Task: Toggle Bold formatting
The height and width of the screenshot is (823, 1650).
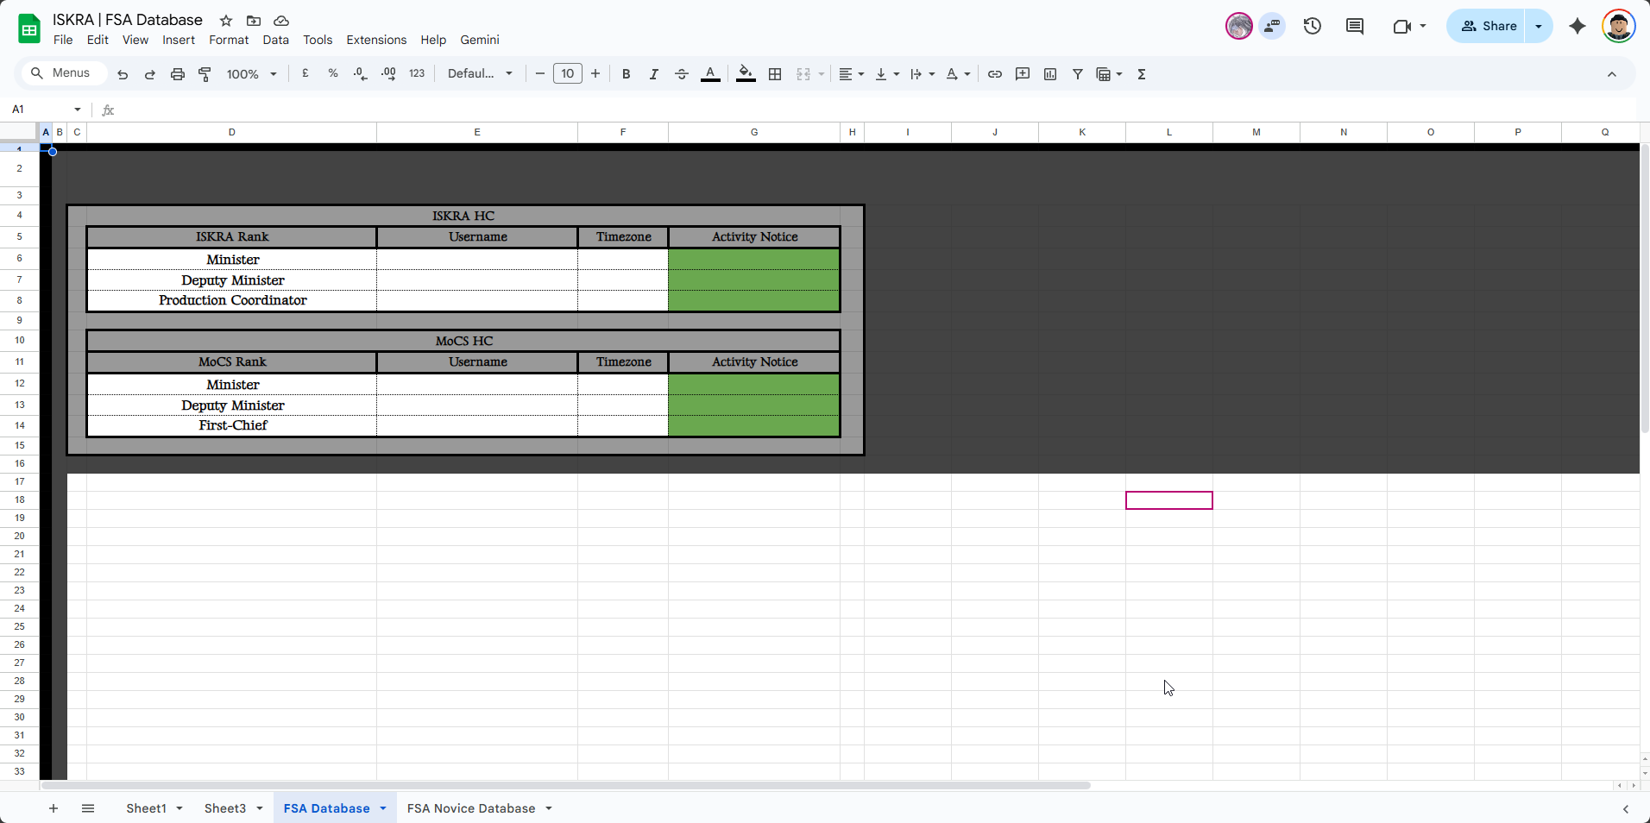Action: [627, 74]
